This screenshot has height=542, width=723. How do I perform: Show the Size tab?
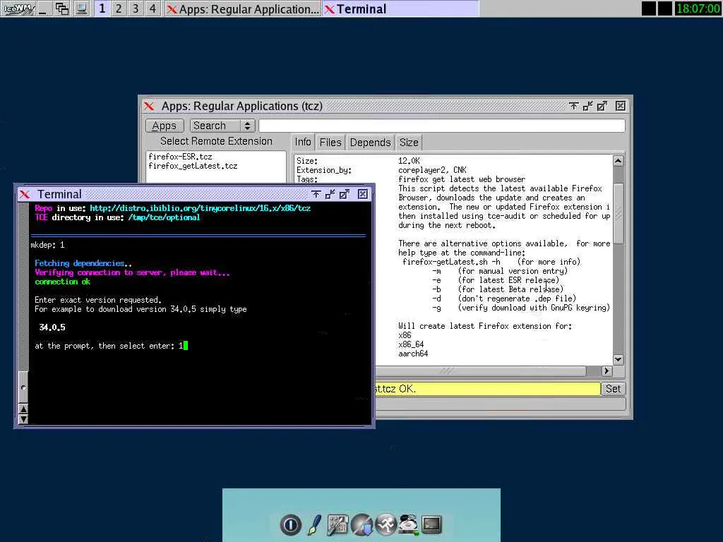(409, 143)
